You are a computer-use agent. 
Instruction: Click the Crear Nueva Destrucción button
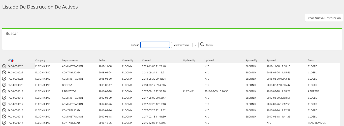click(324, 18)
